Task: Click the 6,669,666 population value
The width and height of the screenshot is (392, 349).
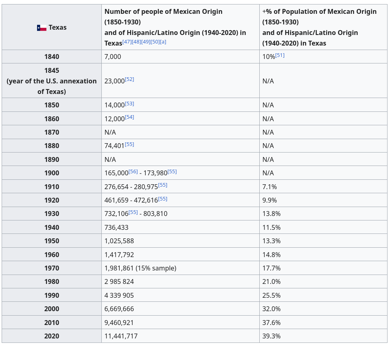Action: tap(119, 309)
